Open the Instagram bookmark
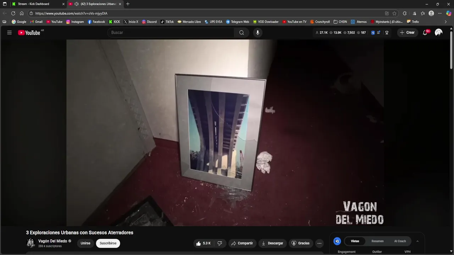Image resolution: width=454 pixels, height=255 pixels. point(75,22)
